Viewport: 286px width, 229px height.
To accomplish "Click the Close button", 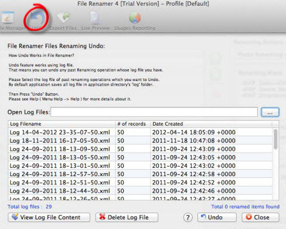I will coord(261,217).
